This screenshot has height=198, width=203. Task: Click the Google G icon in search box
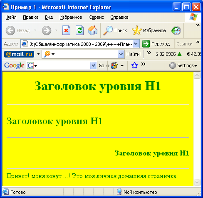point(30,65)
